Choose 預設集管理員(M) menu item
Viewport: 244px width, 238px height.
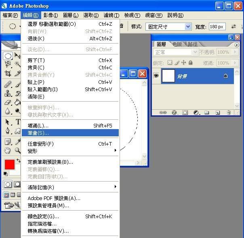tap(70, 206)
